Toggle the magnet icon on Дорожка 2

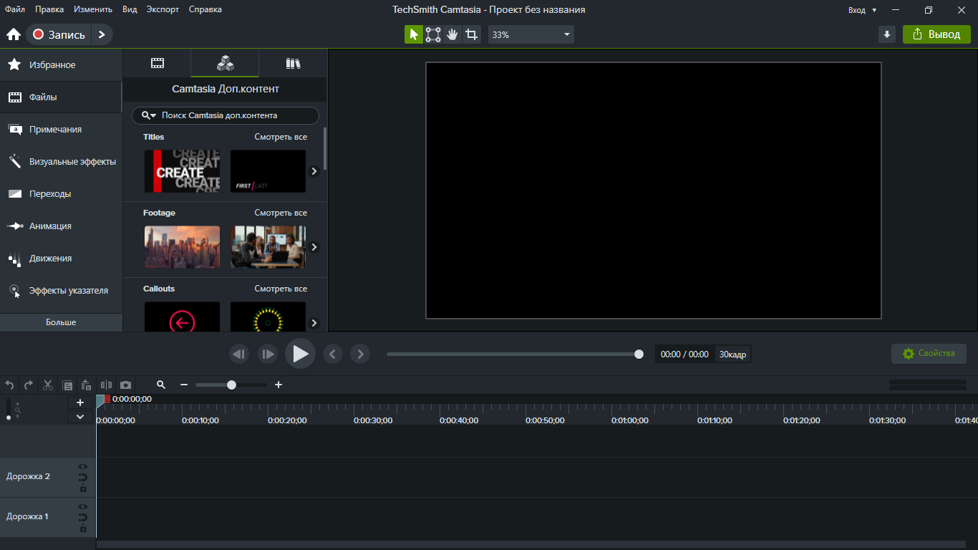tap(83, 477)
